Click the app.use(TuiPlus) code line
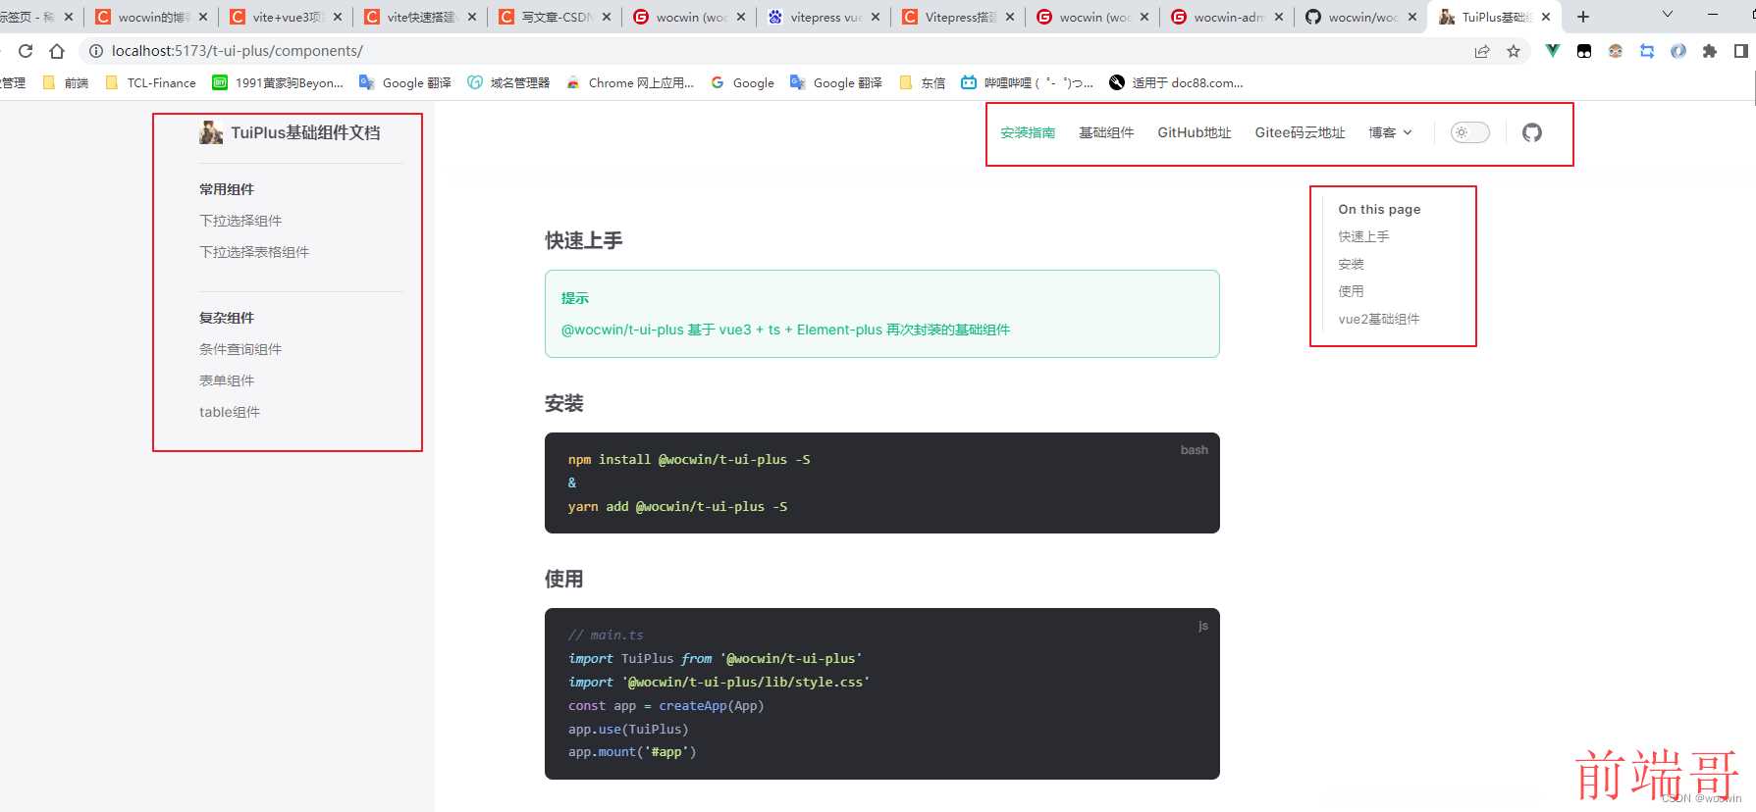The width and height of the screenshot is (1756, 812). (628, 729)
